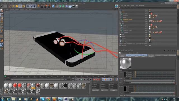This screenshot has height=101, width=179.
Task: Open the Edit Render Settings icon
Action: click(49, 6)
